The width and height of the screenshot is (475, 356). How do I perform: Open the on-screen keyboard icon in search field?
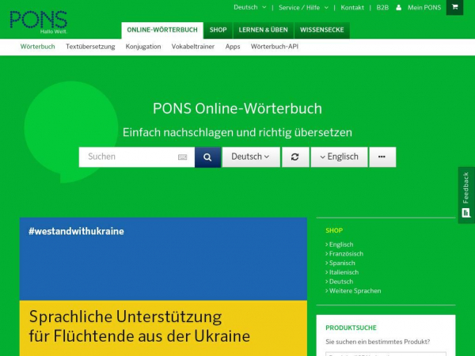pos(182,157)
